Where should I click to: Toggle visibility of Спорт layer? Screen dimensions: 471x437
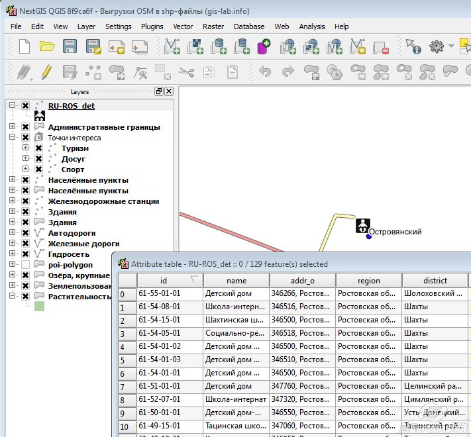[x=38, y=170]
